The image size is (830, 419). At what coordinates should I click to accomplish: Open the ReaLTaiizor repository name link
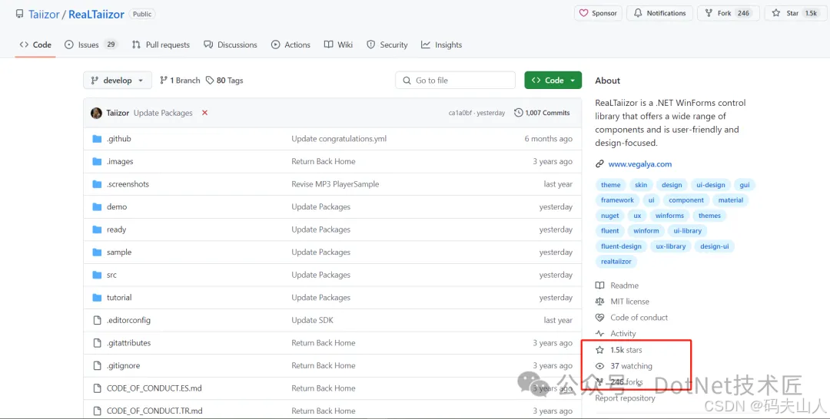pos(96,15)
